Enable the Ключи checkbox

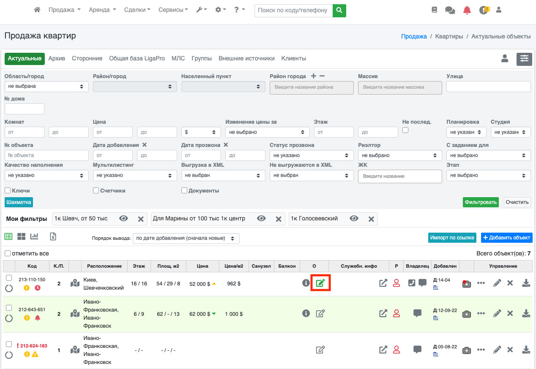tap(8, 190)
